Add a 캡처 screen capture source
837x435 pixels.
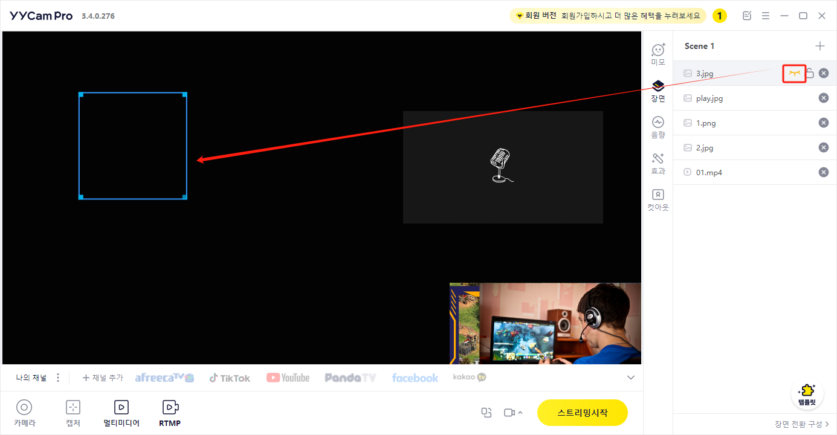tap(73, 413)
